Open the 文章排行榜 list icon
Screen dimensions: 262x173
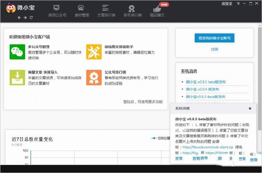click(105, 8)
